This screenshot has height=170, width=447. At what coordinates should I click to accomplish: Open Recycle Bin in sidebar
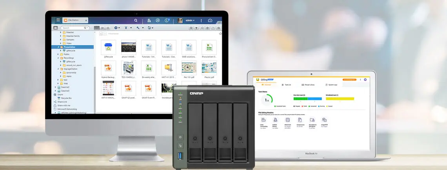[x=64, y=98]
